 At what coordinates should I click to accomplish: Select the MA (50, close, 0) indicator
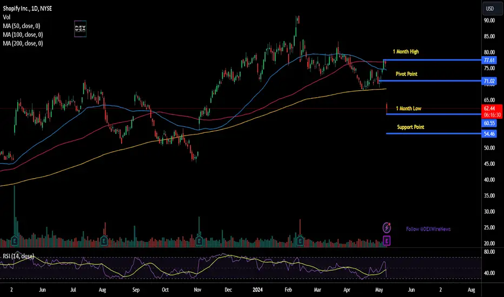(x=22, y=26)
